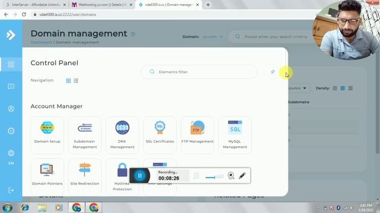Select the medium density option
This screenshot has height=213, width=380.
click(343, 88)
